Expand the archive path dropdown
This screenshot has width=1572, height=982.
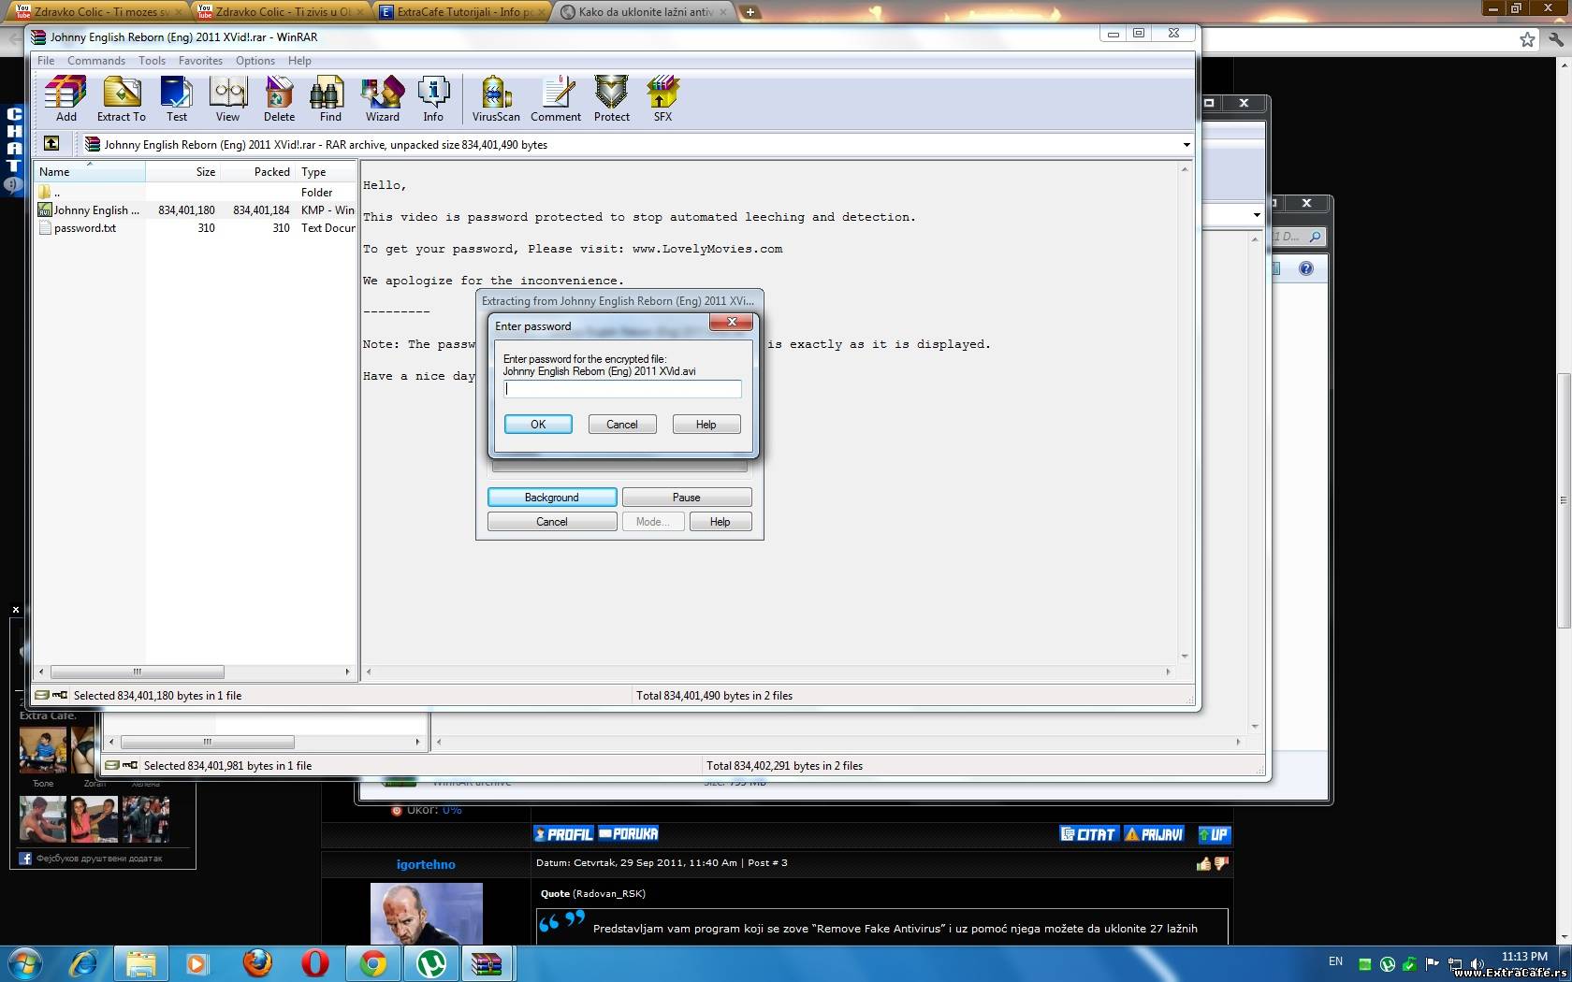point(1186,145)
